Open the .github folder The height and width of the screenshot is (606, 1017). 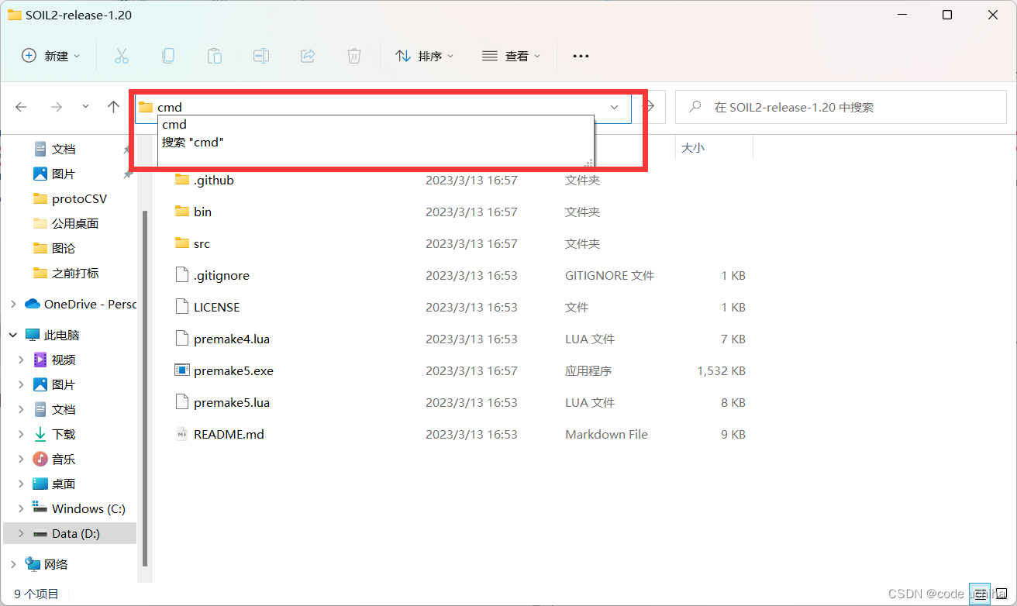214,180
